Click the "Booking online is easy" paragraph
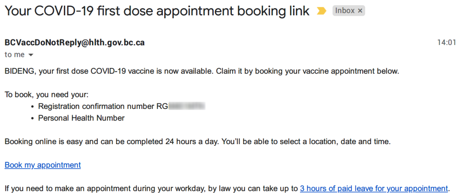 point(197,142)
